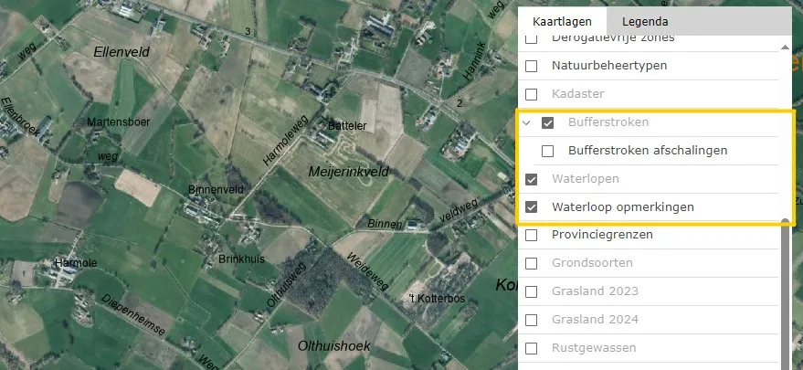Click the Binnenveld map label
The image size is (803, 370).
point(217,190)
